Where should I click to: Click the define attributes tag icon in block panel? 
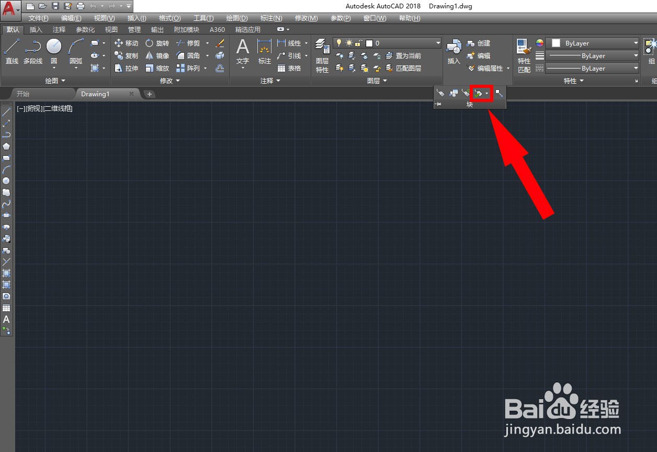tap(440, 93)
